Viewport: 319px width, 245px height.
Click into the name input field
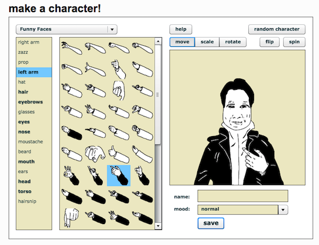coord(242,196)
